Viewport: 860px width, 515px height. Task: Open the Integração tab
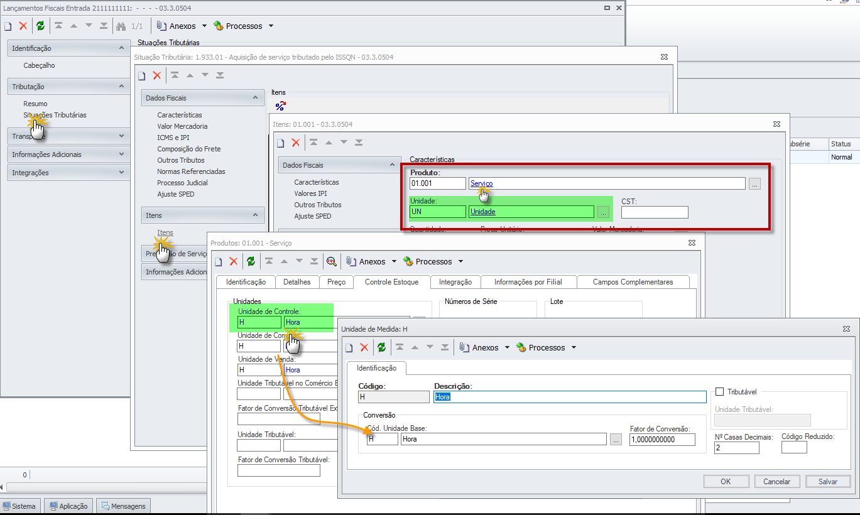tap(455, 282)
